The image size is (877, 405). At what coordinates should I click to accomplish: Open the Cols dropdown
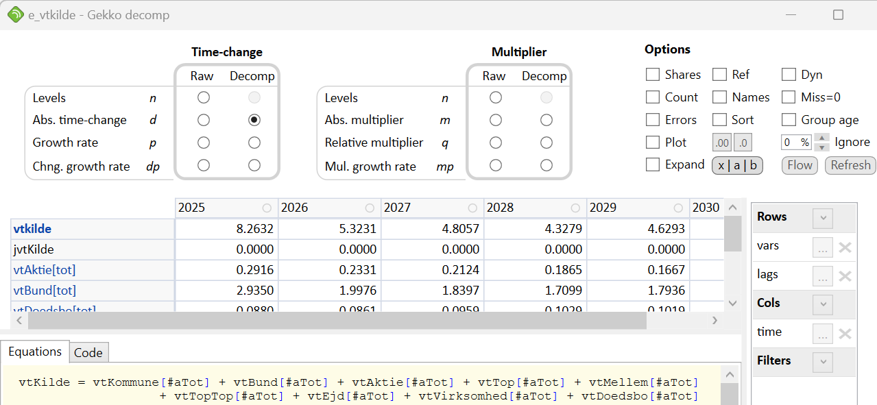click(x=822, y=304)
